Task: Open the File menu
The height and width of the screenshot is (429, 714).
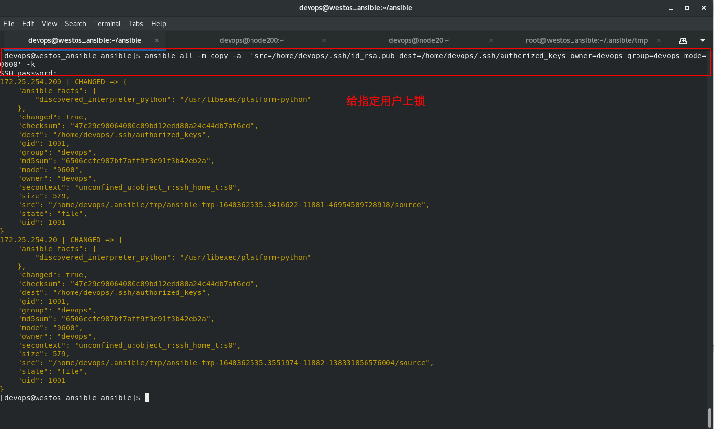Action: (x=9, y=23)
